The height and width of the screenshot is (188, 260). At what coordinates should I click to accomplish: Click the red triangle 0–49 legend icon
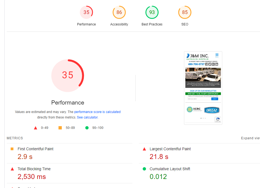pyautogui.click(x=36, y=128)
